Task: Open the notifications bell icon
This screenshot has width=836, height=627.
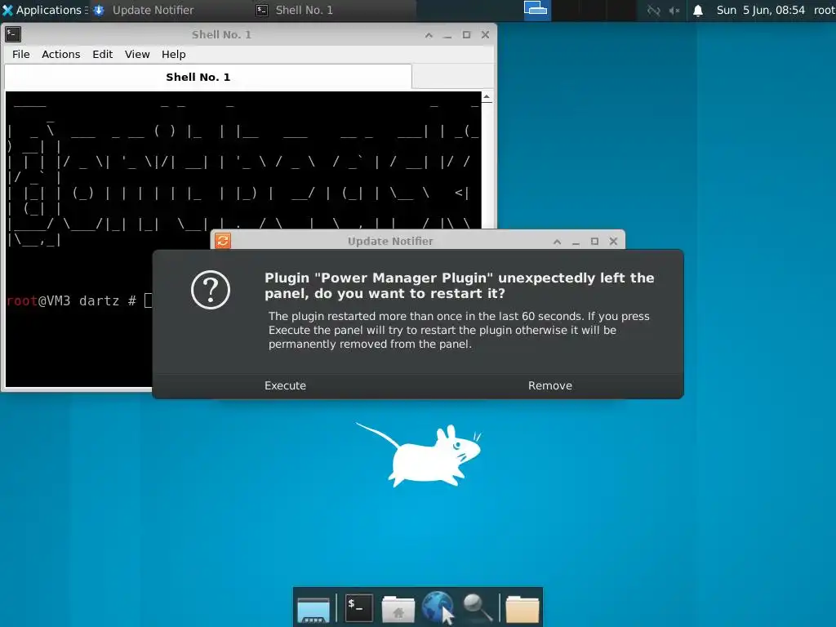Action: click(698, 10)
